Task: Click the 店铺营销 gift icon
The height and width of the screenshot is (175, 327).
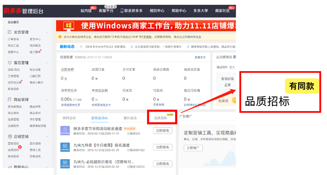Action: pos(10,136)
